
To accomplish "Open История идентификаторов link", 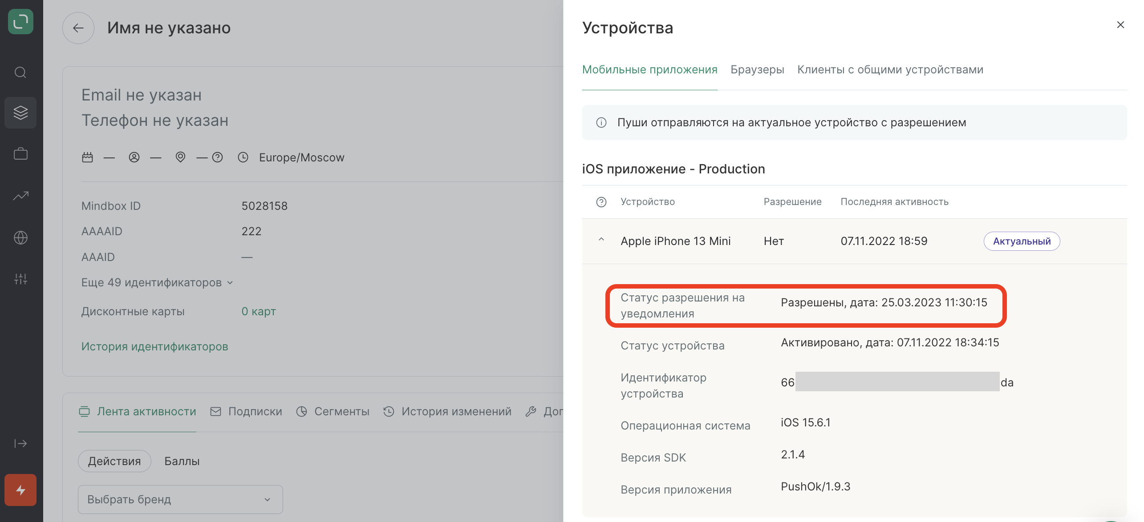I will point(155,347).
